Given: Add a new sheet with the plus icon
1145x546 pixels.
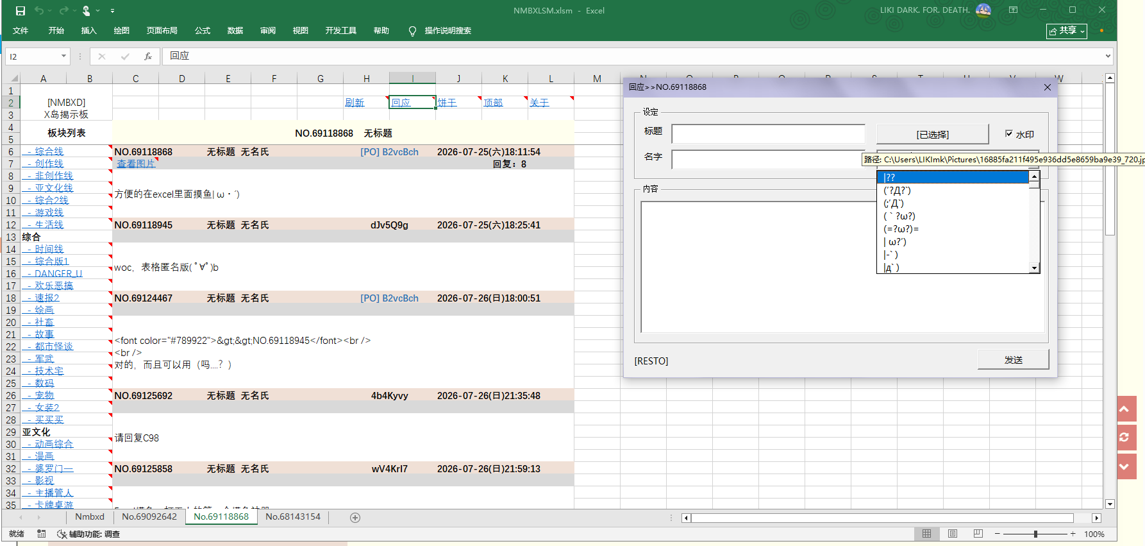Looking at the screenshot, I should point(355,517).
